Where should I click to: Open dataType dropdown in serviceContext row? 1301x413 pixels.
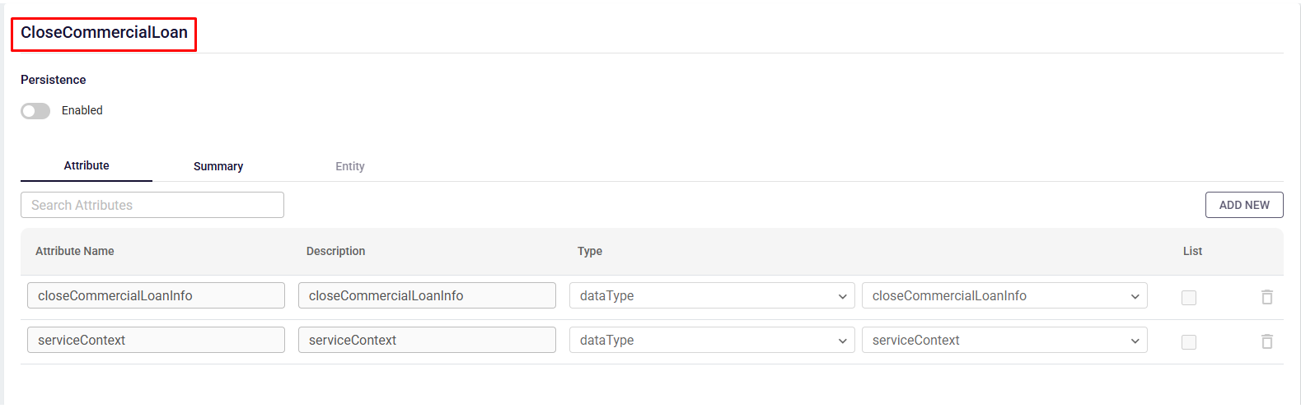tap(712, 341)
